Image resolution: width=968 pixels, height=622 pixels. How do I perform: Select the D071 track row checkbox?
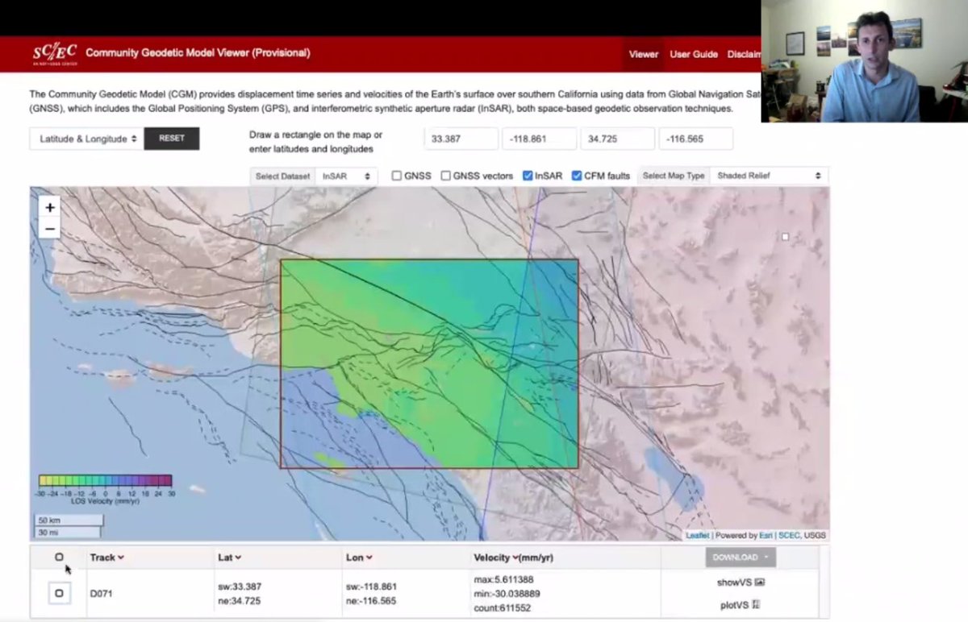[59, 593]
